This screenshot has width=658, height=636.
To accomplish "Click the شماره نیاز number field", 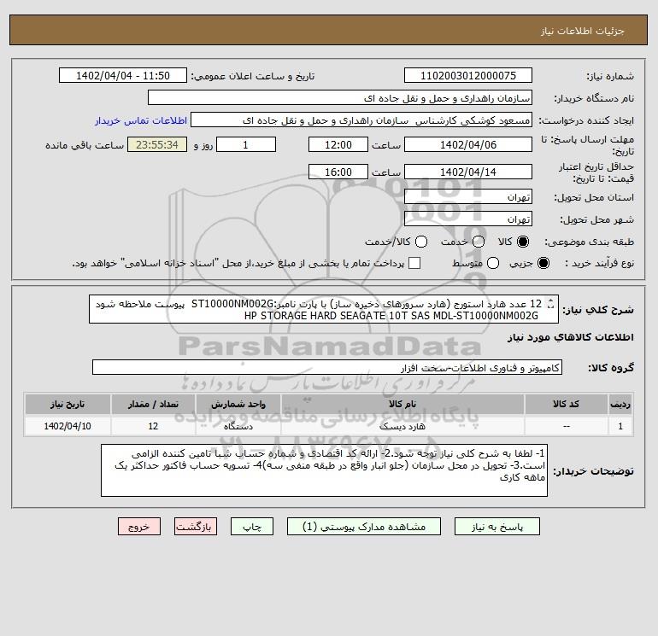I will pos(468,75).
